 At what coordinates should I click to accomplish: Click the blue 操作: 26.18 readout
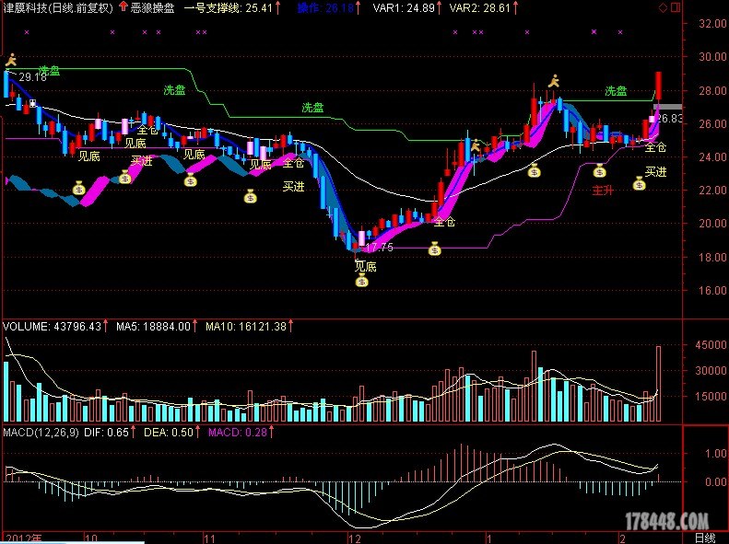[325, 8]
